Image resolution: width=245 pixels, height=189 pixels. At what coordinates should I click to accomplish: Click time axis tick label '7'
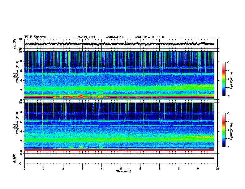click(160, 169)
